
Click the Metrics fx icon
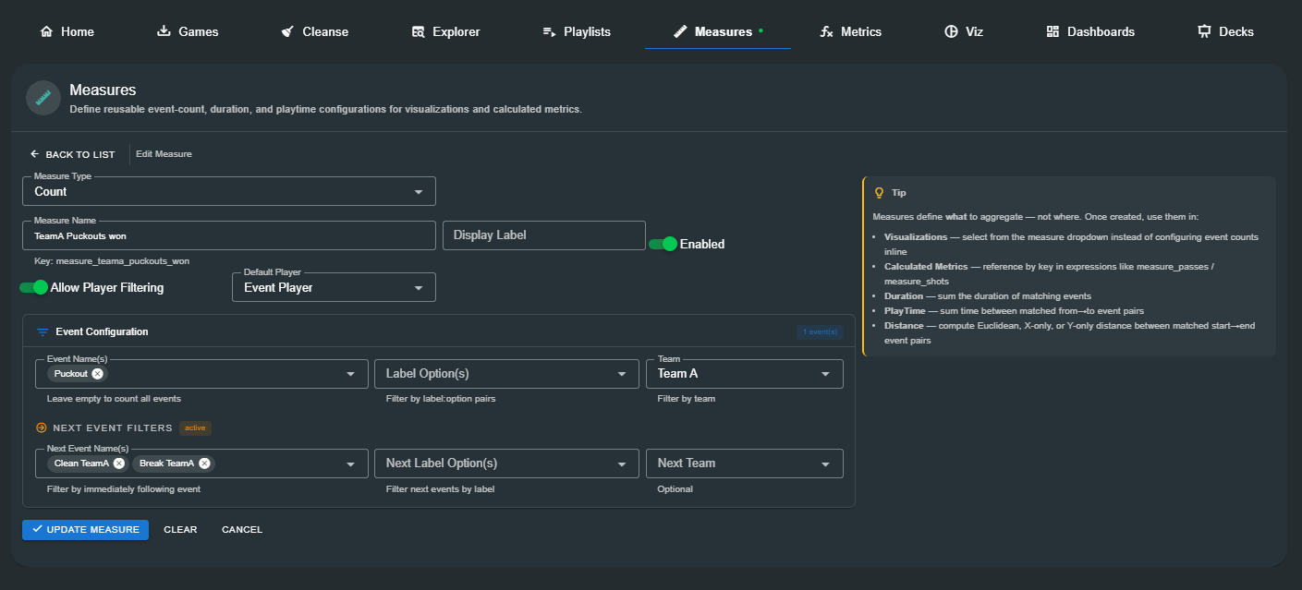[x=826, y=31]
